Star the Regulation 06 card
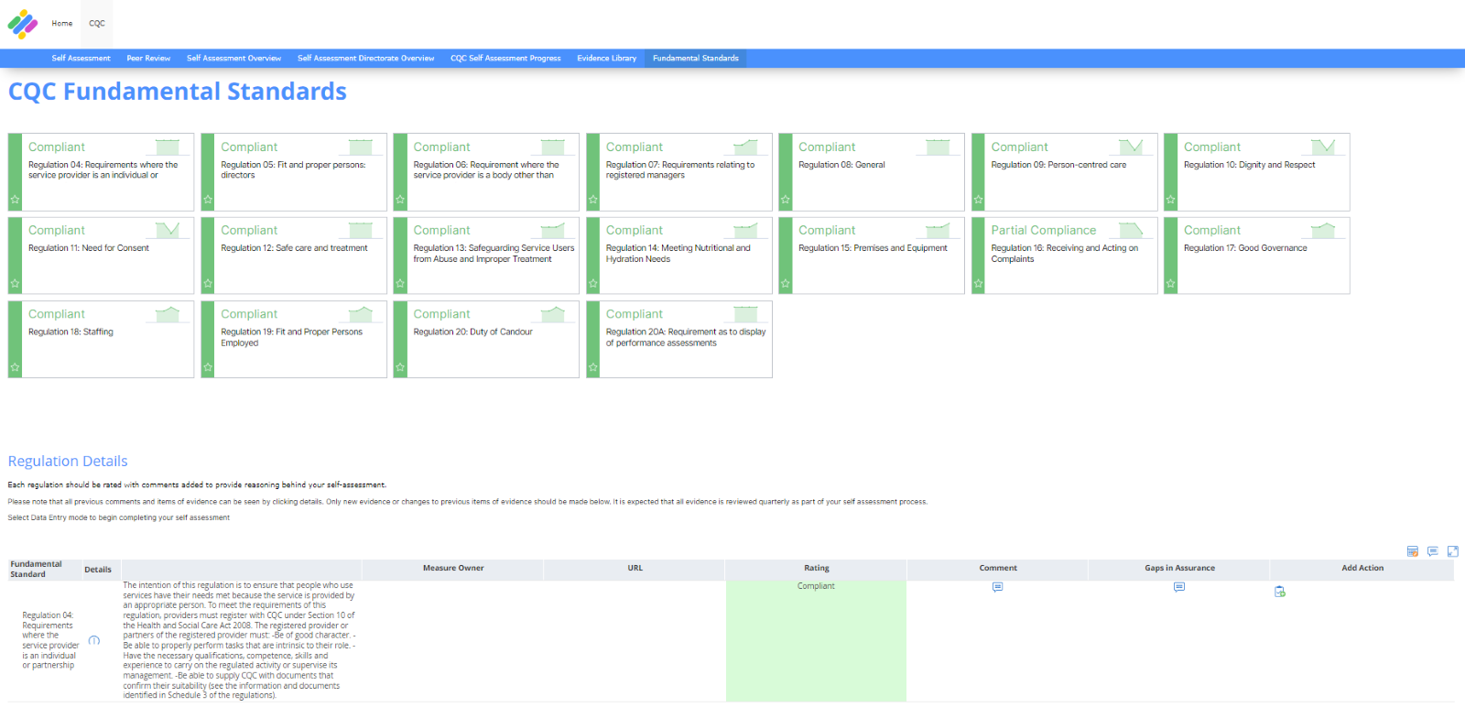Viewport: 1465px width, 718px height. [x=400, y=199]
